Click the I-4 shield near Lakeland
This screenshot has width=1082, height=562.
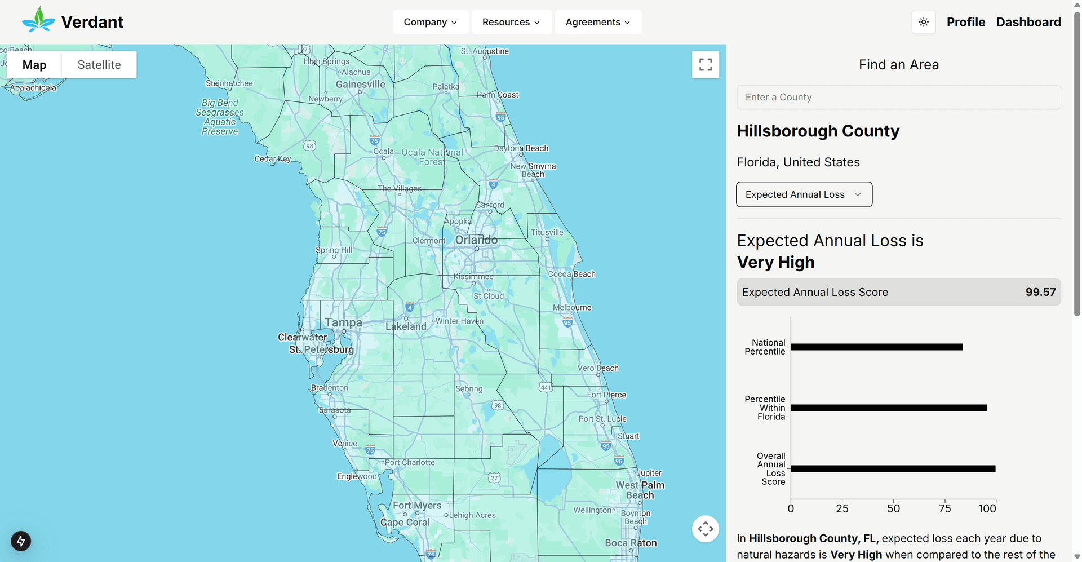(x=410, y=307)
